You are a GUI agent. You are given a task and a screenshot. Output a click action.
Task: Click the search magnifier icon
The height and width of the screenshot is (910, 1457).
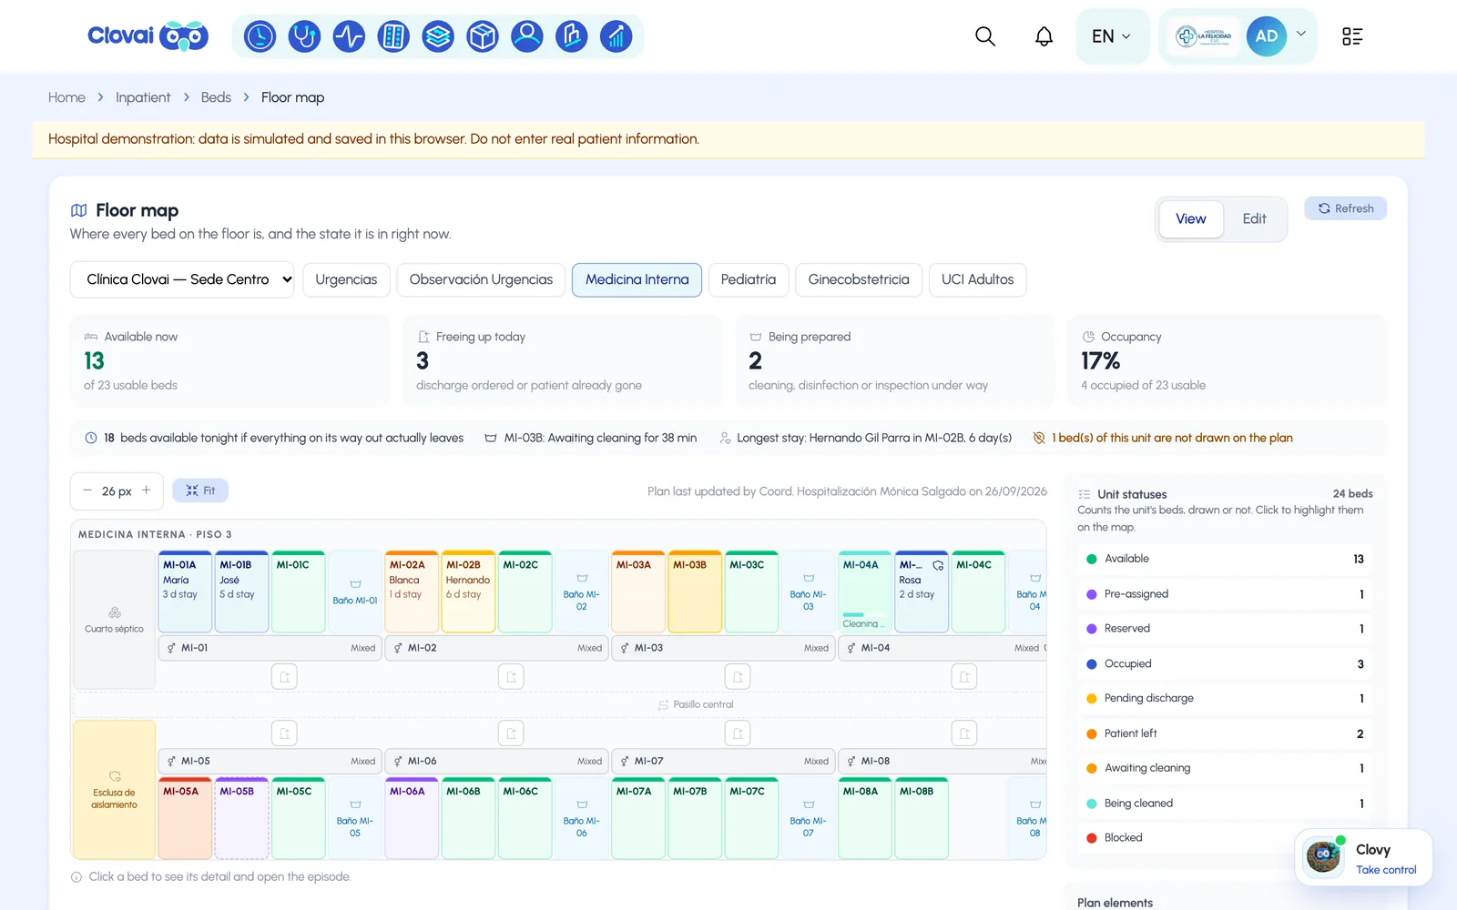[x=985, y=36]
